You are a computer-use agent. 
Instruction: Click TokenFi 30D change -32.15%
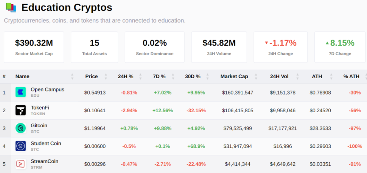[x=196, y=110]
